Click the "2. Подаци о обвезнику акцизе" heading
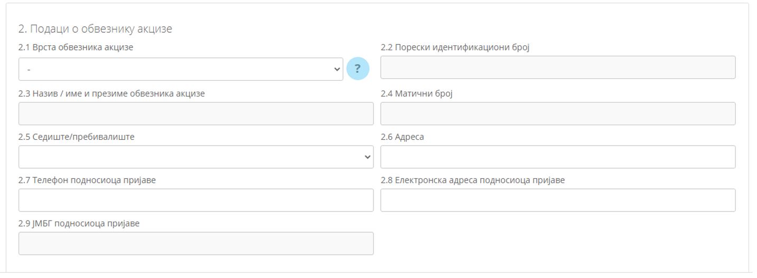The image size is (757, 278). coord(95,29)
